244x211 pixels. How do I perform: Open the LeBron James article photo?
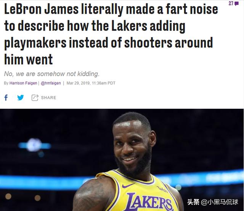coord(122,160)
